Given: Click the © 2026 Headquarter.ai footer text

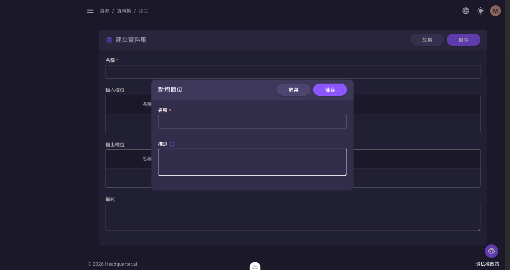Looking at the screenshot, I should [112, 264].
